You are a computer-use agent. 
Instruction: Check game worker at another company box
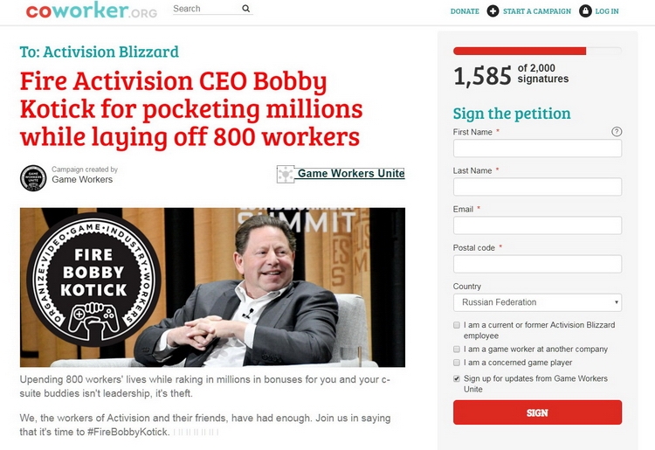[x=457, y=349]
